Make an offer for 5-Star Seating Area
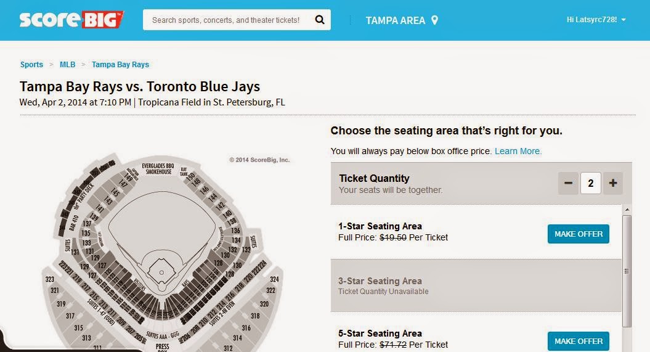Screen dimensions: 650x352 click(579, 342)
